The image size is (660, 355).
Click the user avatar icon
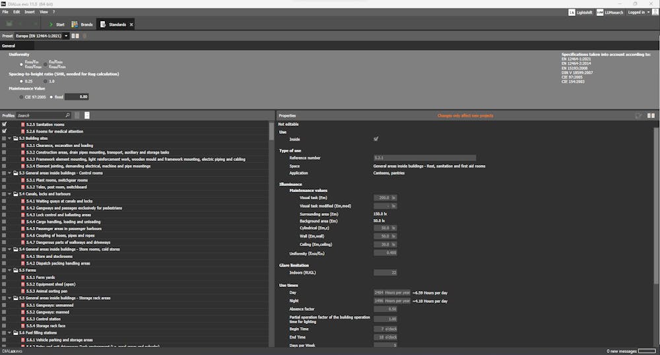tap(655, 12)
